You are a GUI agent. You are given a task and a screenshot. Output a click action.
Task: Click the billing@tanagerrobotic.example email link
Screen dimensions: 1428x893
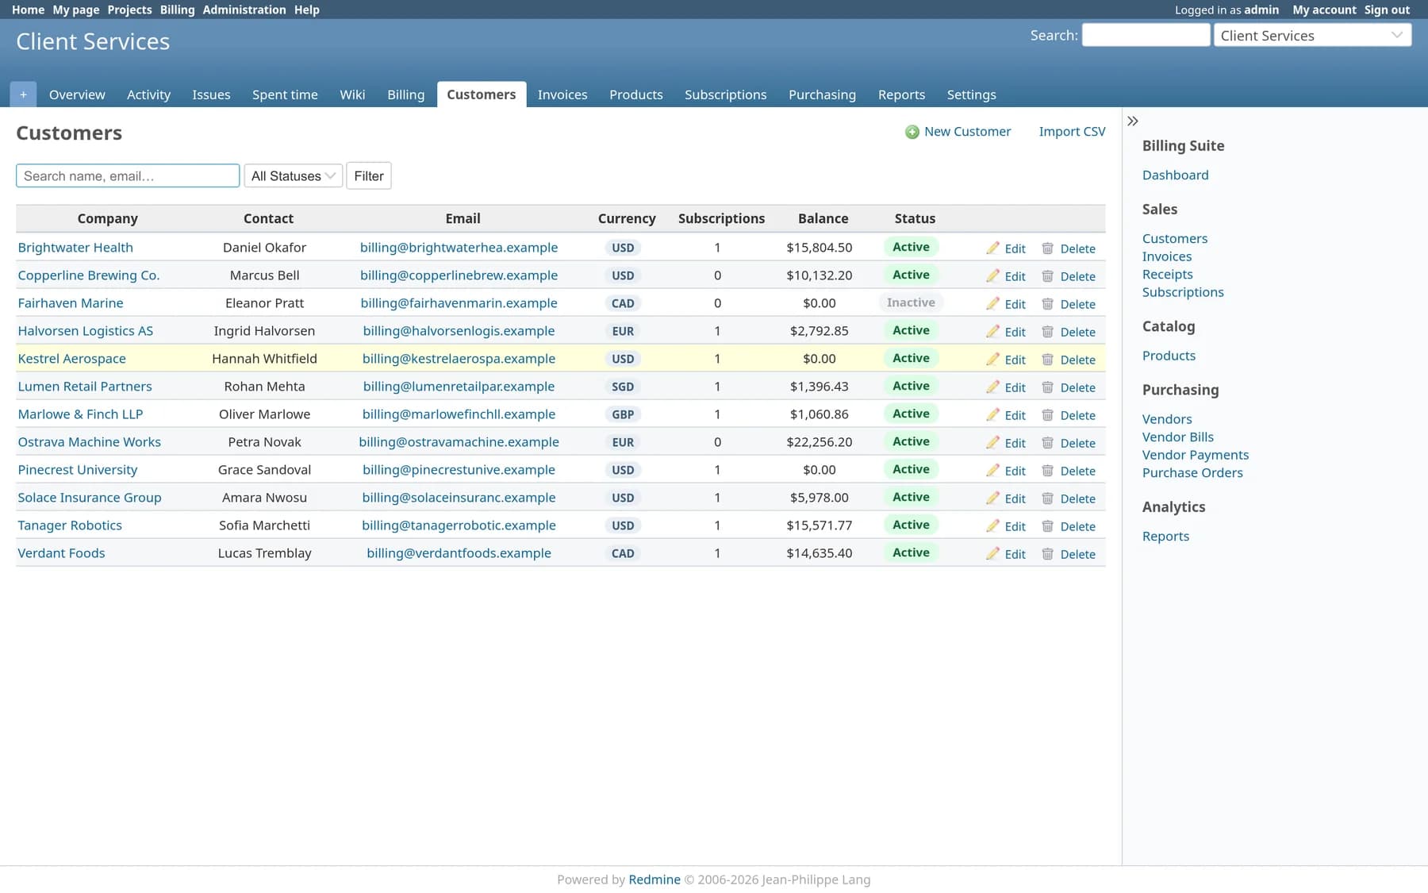pos(459,525)
